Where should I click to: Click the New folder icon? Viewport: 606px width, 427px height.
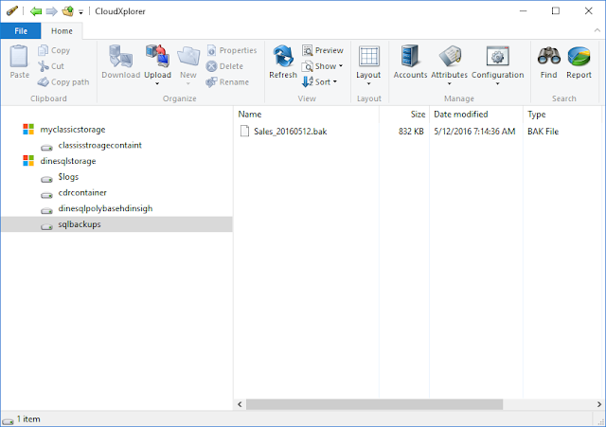pos(188,57)
